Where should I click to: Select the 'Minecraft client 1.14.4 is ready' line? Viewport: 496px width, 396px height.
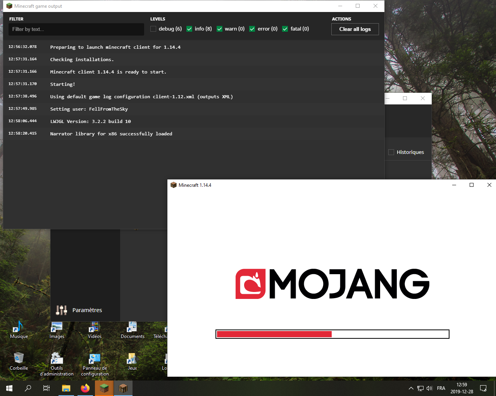click(194, 72)
